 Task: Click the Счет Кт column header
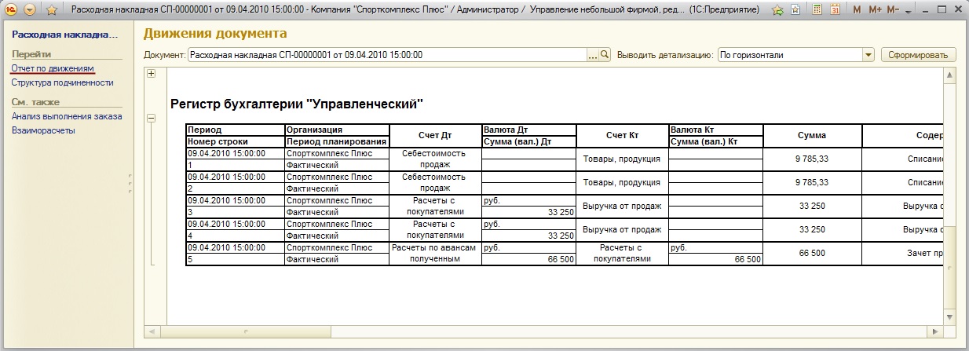tap(622, 135)
